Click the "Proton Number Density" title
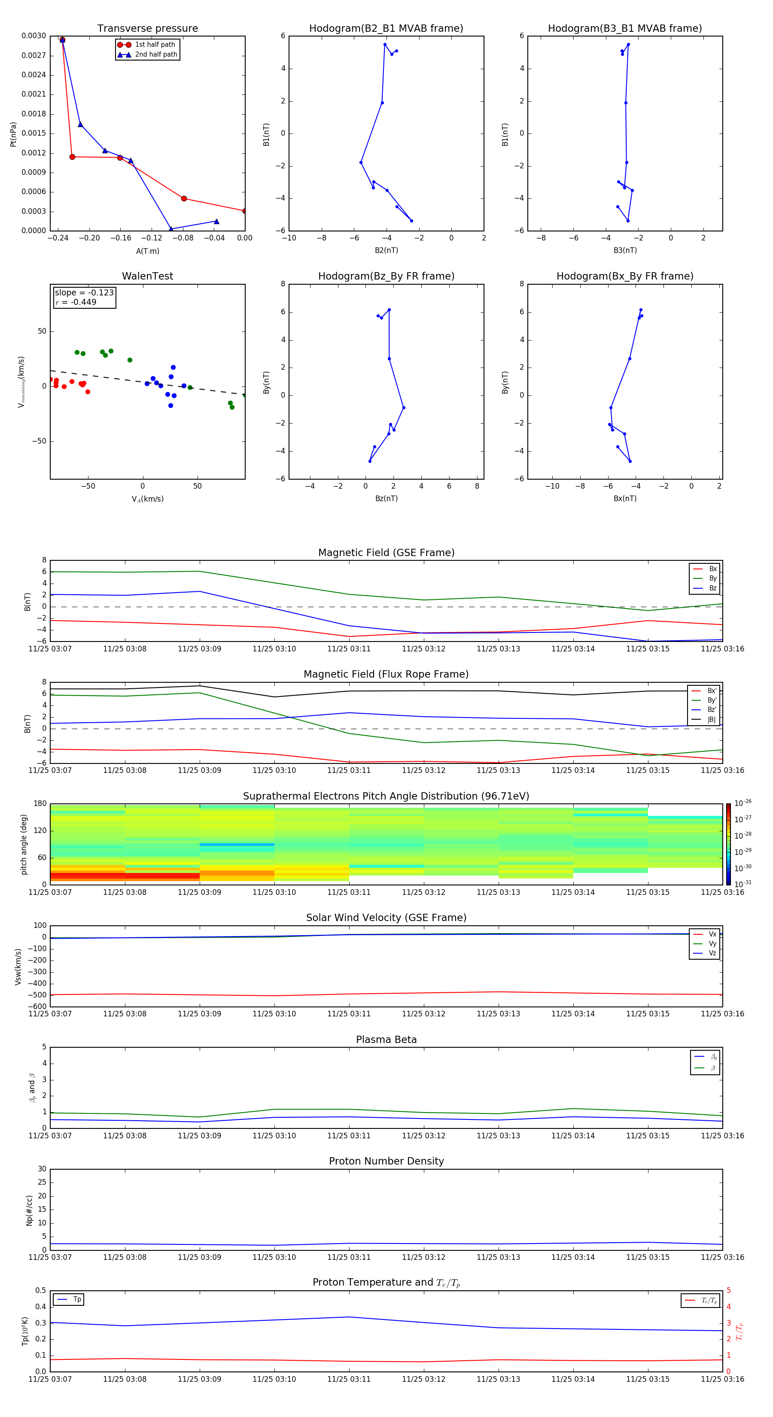The height and width of the screenshot is (1417, 773). pyautogui.click(x=386, y=1162)
